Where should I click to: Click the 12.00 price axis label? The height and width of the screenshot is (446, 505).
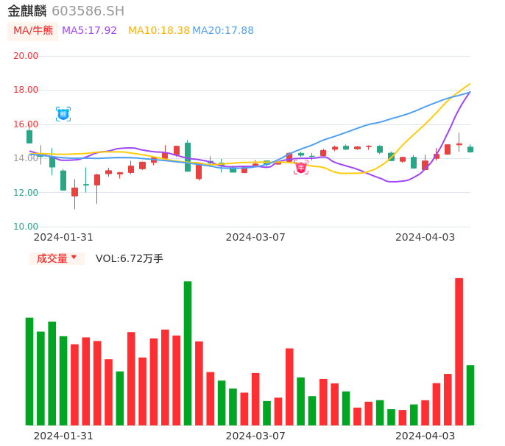point(26,193)
